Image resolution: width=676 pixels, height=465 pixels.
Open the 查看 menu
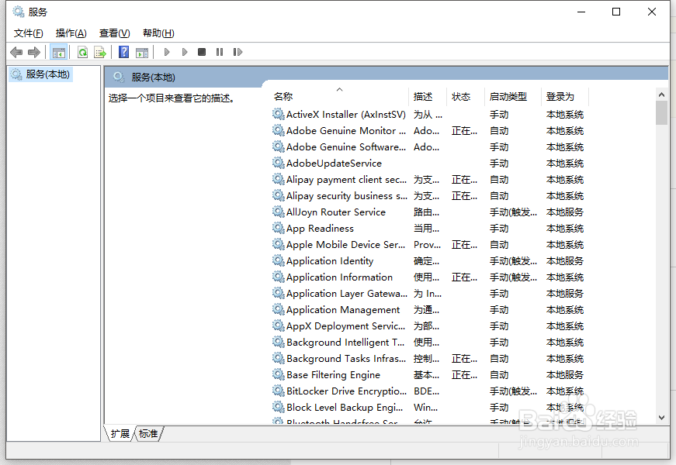point(113,33)
